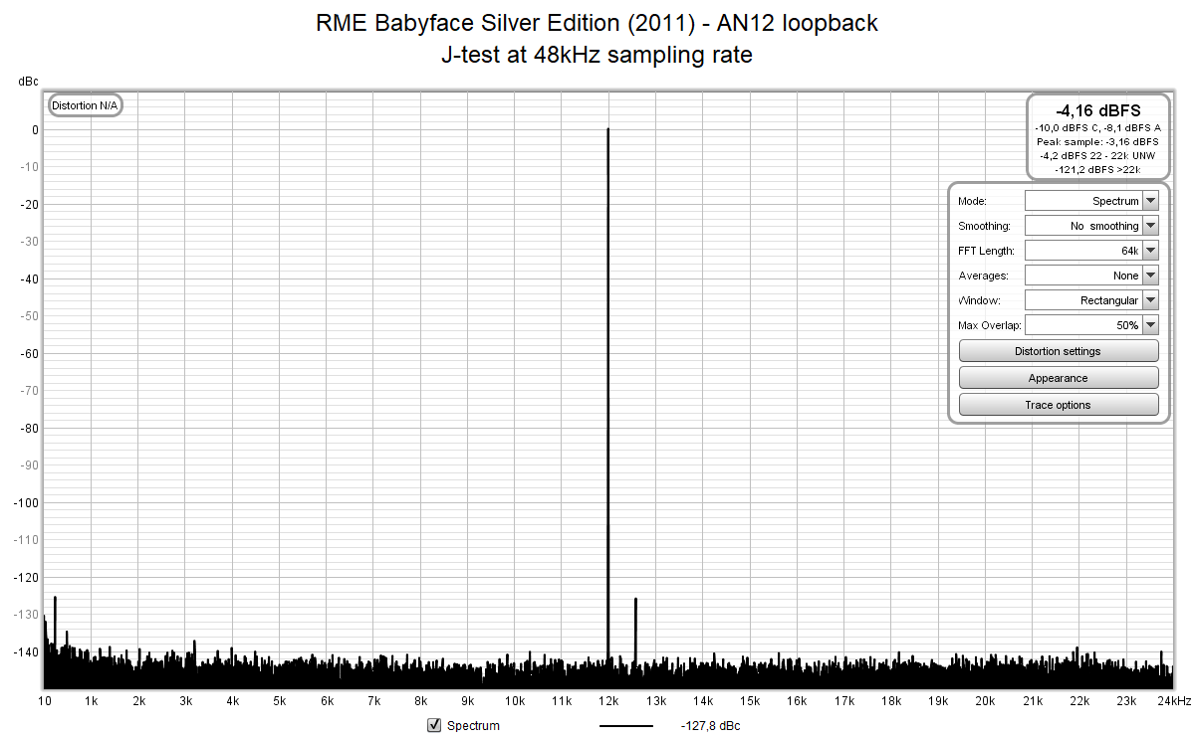Image resolution: width=1195 pixels, height=740 pixels.
Task: Click the Averages label
Action: 983,276
